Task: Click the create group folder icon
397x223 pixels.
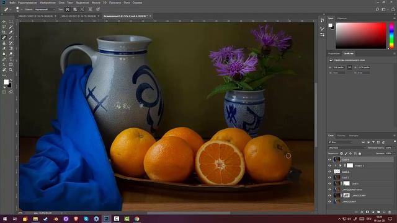Action: [x=378, y=212]
